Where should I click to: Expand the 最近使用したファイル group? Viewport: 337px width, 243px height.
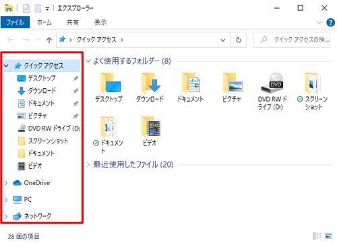point(88,164)
